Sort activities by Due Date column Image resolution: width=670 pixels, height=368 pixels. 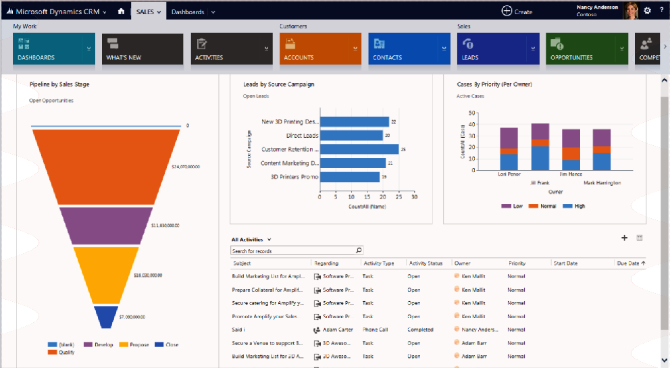(x=629, y=263)
